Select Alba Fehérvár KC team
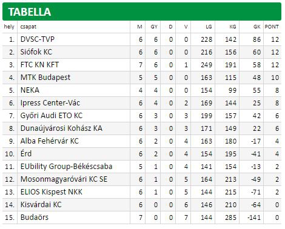The height and width of the screenshot is (229, 285). click(49, 141)
